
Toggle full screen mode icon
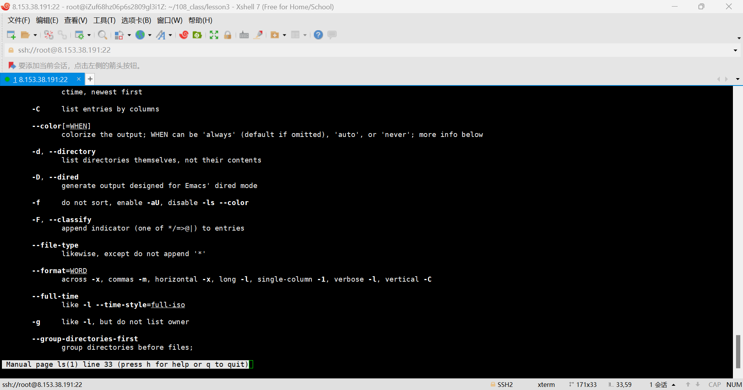pos(214,35)
